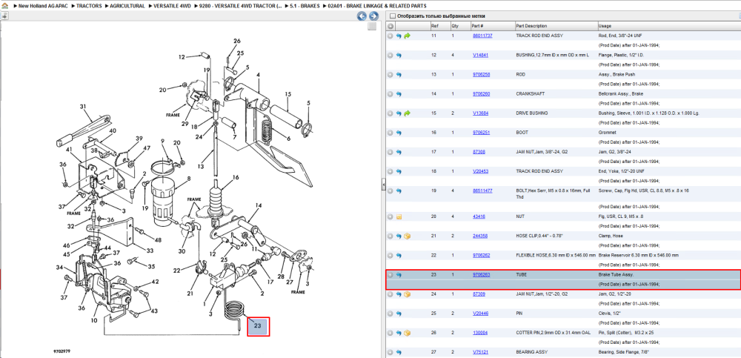741x358 pixels.
Task: Select callout 16 boot in the diagram
Action: [x=235, y=177]
